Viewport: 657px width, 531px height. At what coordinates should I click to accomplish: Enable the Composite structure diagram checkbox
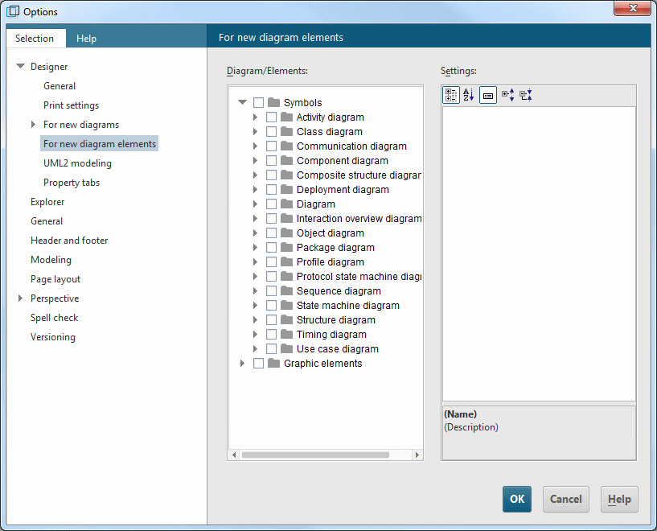coord(272,175)
